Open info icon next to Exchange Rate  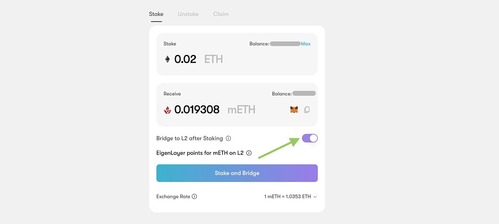coord(194,197)
